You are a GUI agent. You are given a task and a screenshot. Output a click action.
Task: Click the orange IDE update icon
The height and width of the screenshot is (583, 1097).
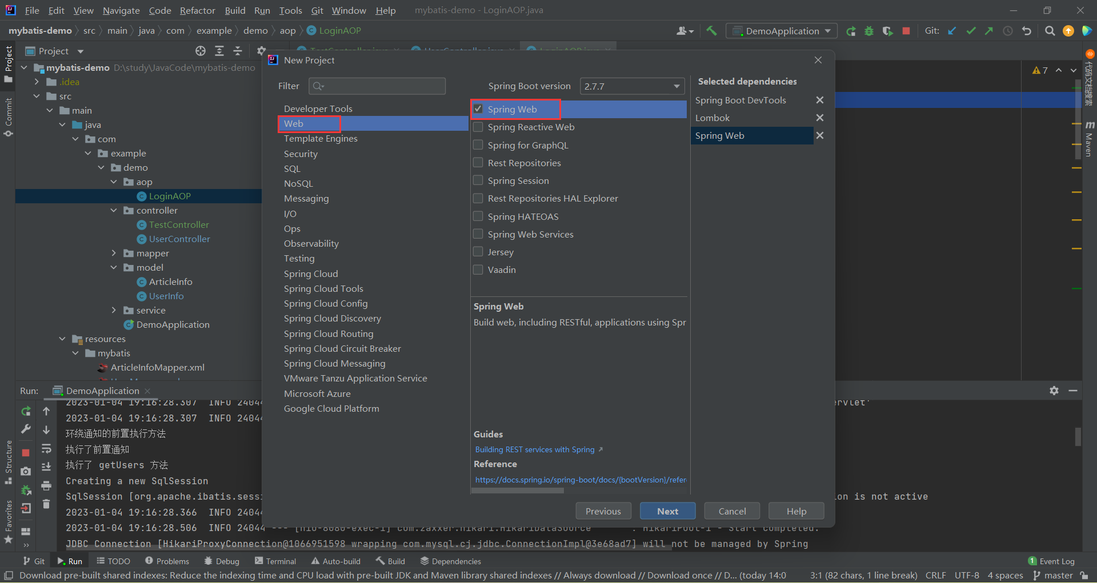(x=1068, y=31)
